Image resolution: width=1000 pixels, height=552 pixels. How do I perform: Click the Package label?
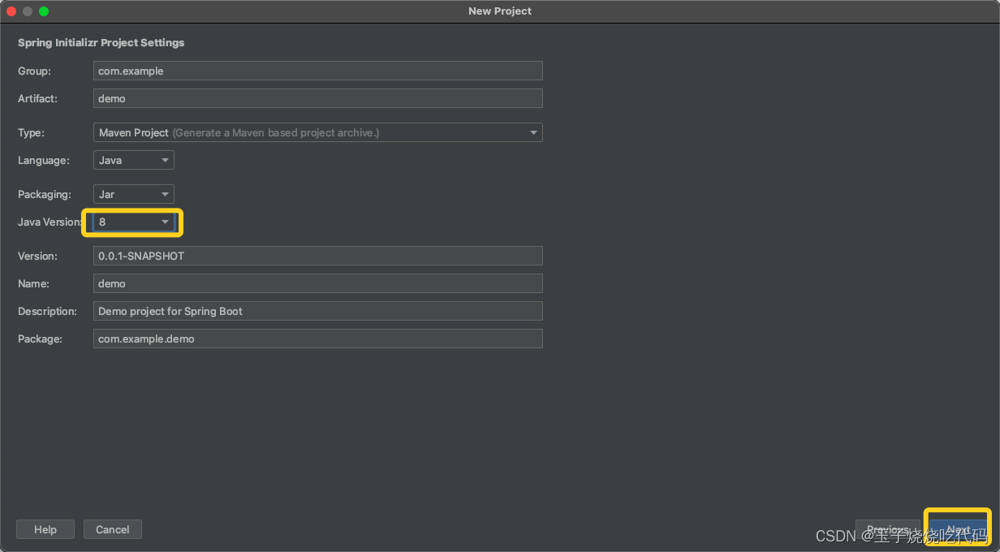tap(40, 339)
